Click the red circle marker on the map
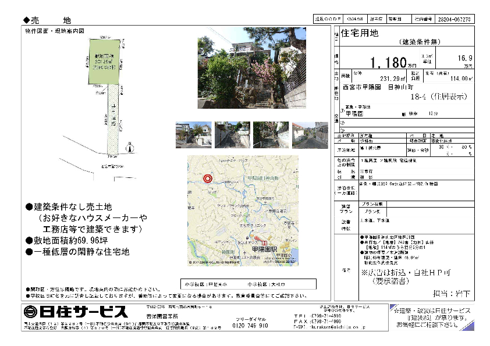Viewport: 490px width, 346px height. pyautogui.click(x=207, y=179)
